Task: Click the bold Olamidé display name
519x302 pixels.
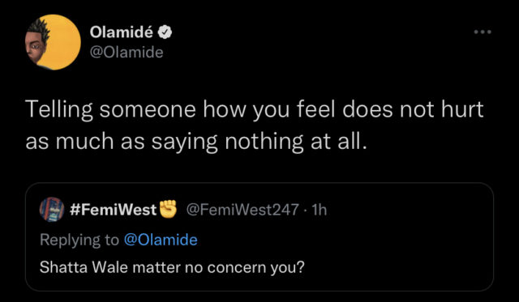Action: [x=122, y=32]
